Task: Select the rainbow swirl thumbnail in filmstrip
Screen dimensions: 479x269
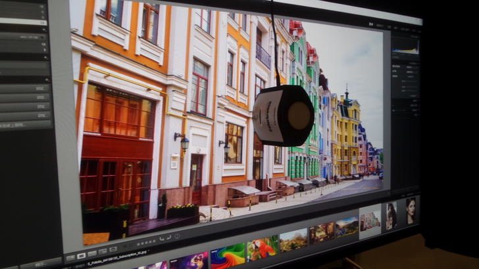Action: pos(227,256)
